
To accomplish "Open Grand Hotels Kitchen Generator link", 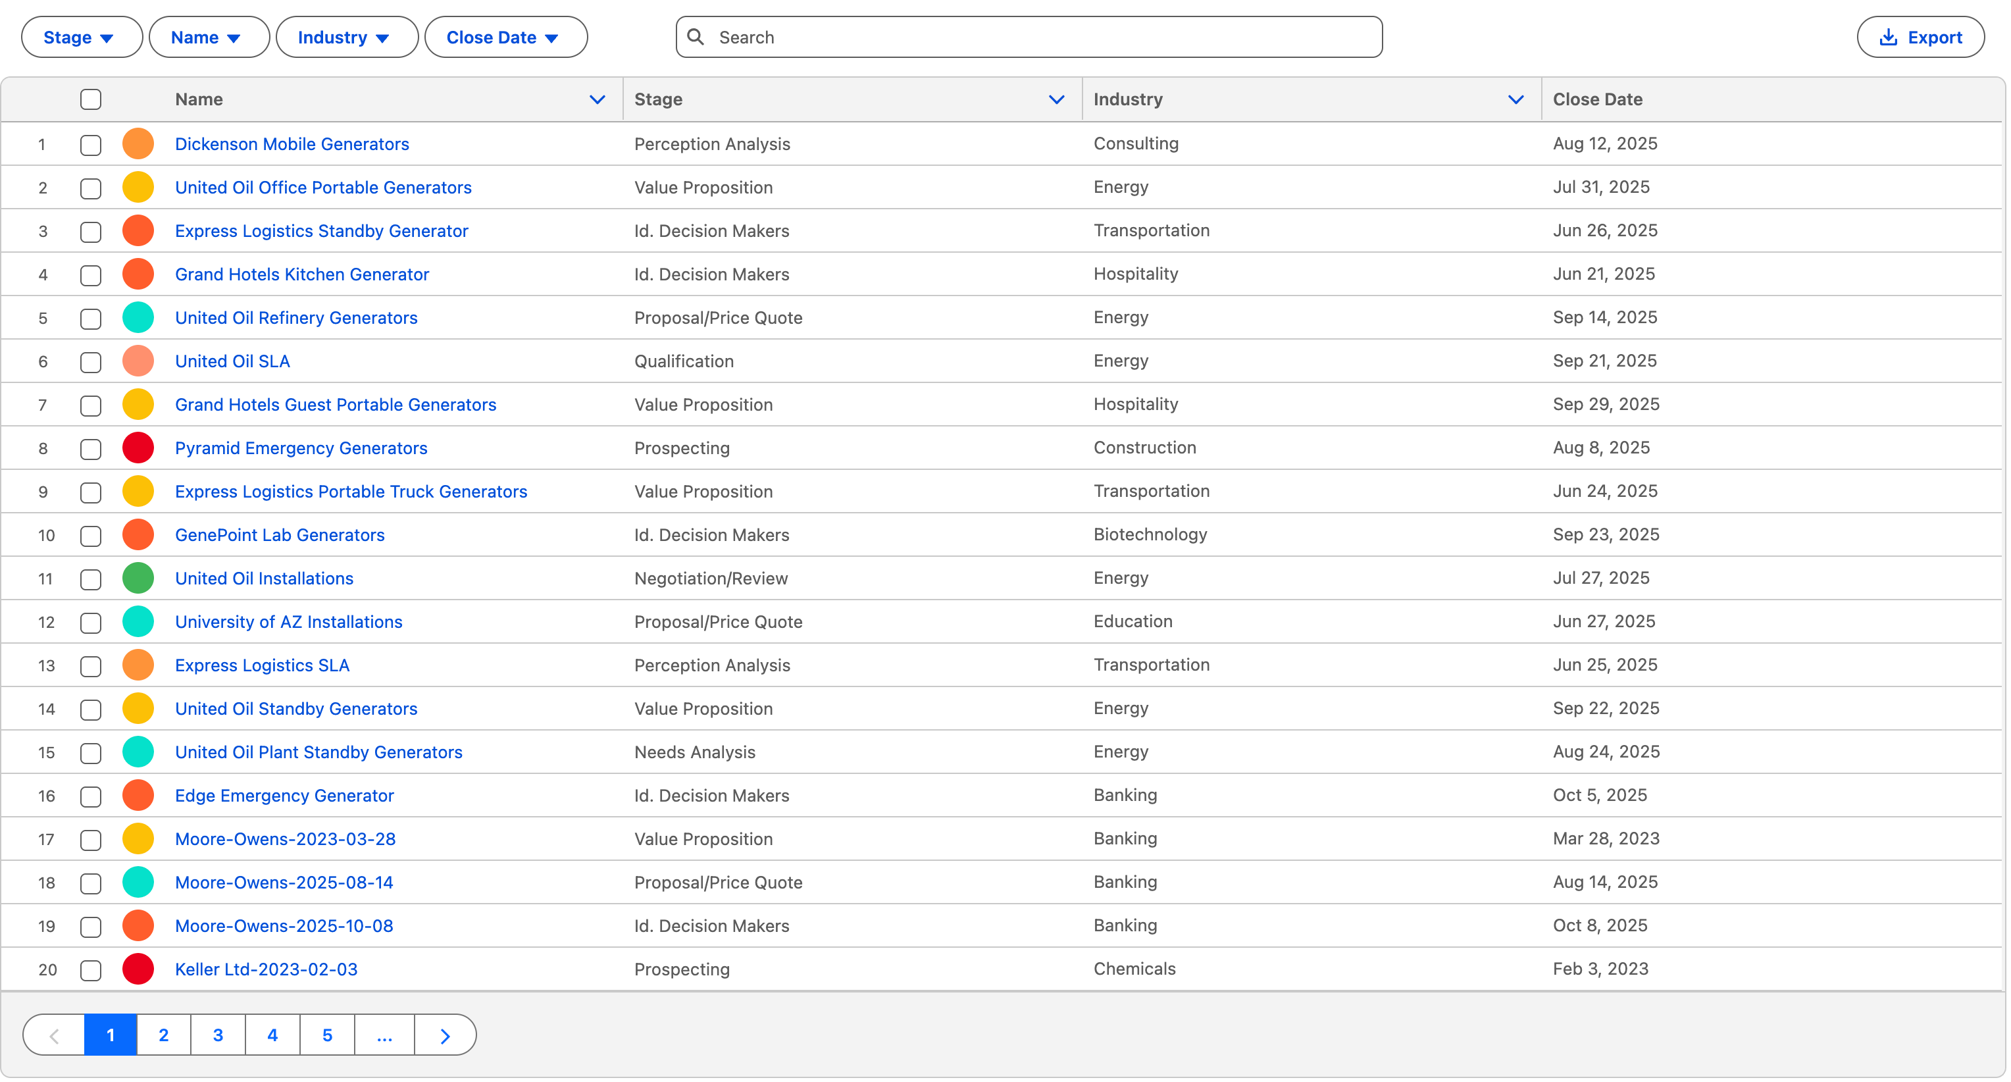I will [301, 274].
